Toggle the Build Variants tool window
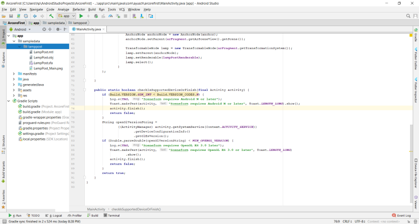Screen dimensions: 419x224 click(x=3, y=171)
